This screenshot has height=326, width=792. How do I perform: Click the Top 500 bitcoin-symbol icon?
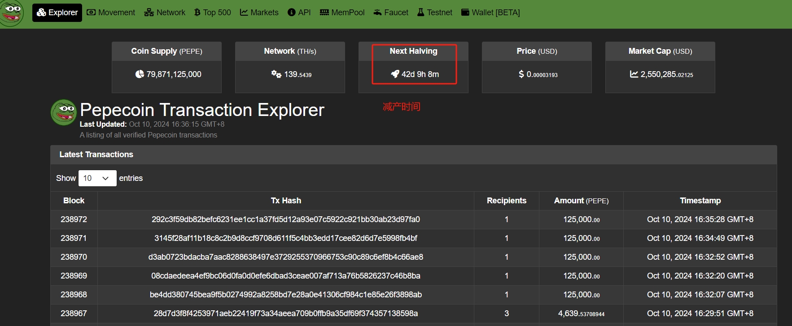point(197,13)
